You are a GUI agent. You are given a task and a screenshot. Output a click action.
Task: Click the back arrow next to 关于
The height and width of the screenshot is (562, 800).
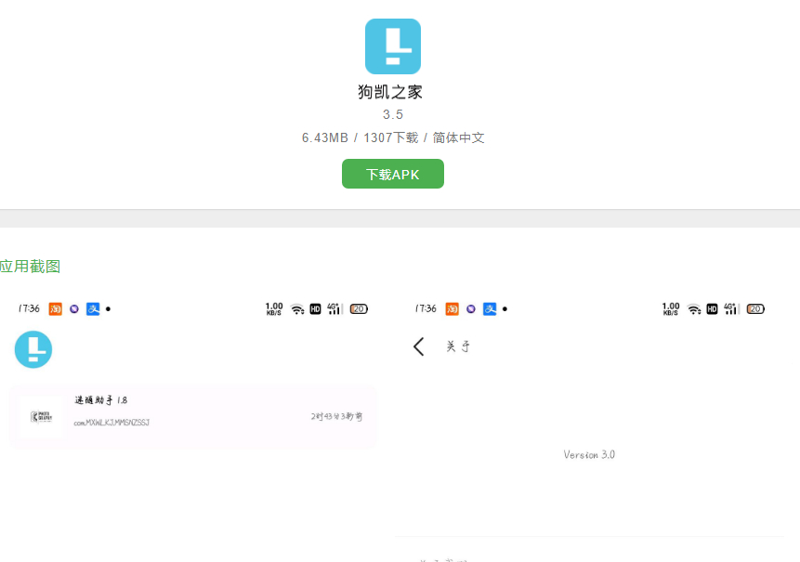(419, 346)
